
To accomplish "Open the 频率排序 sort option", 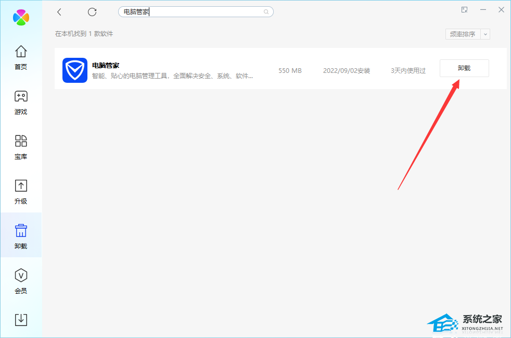I will click(463, 34).
